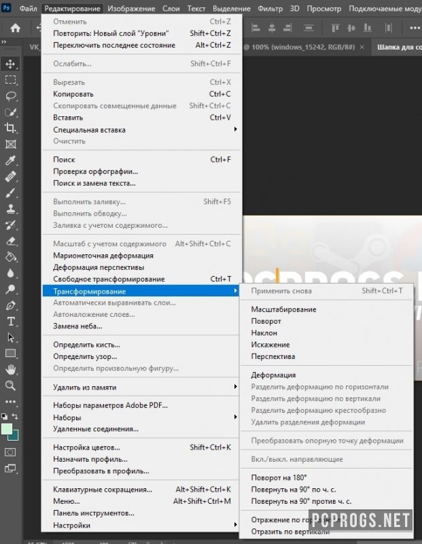Choose Клавиатурные сокращения... item
The height and width of the screenshot is (544, 422).
[x=141, y=489]
